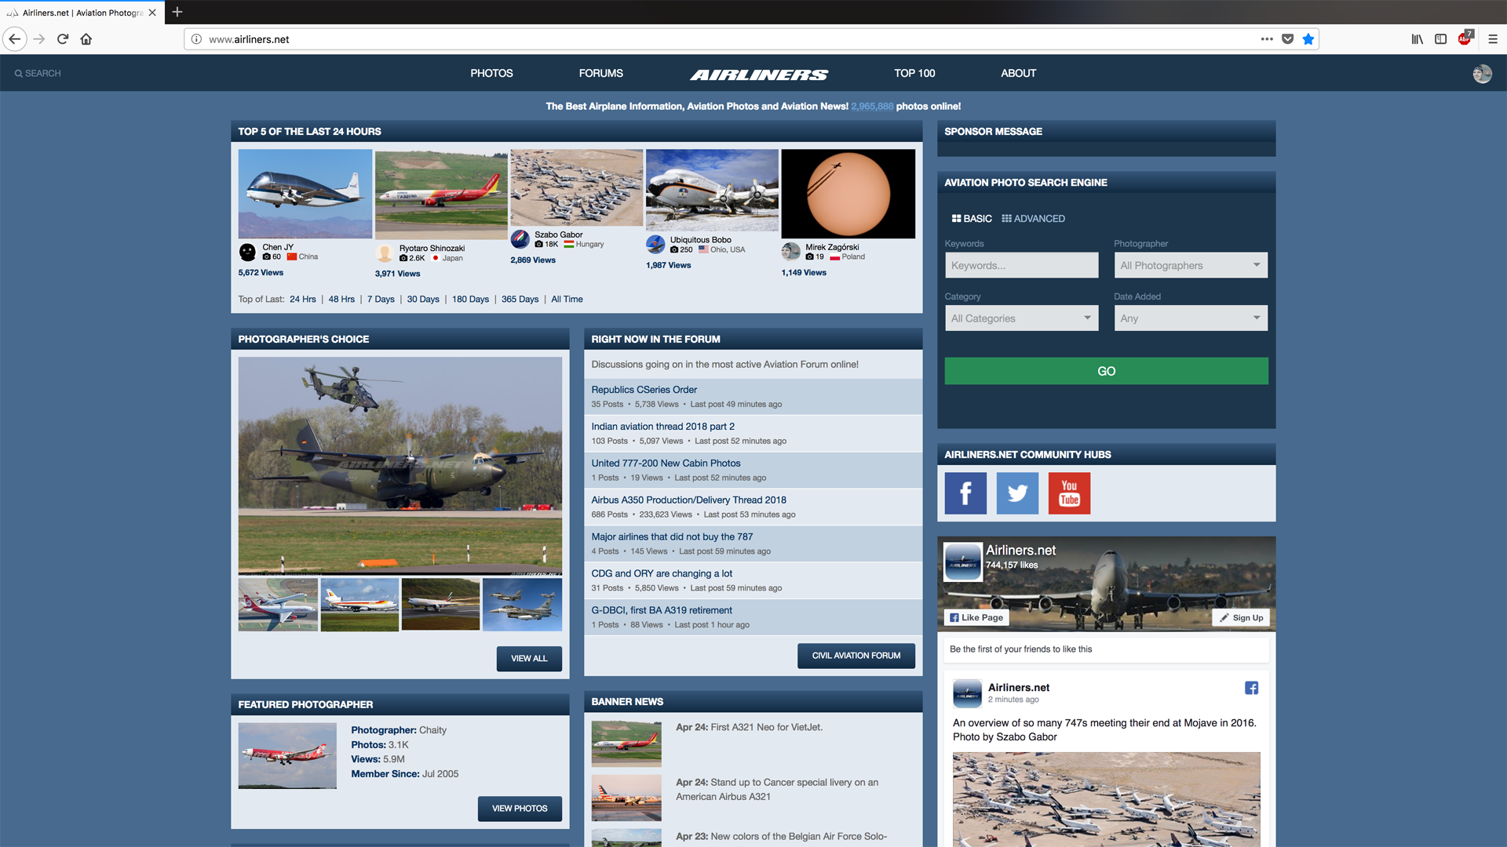Click the Facebook icon on the Airliners.net post
Screen dimensions: 1507x847
[x=1251, y=688]
